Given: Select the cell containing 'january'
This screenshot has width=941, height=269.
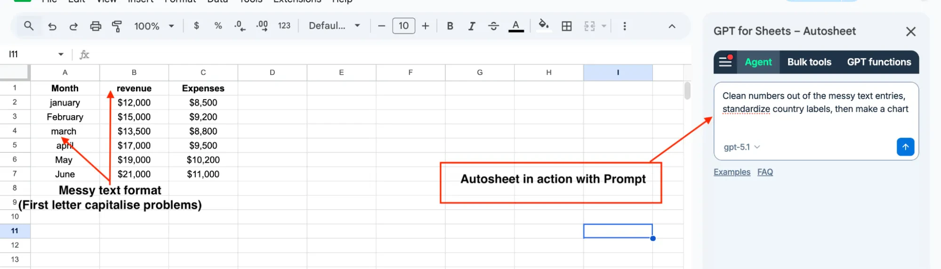Looking at the screenshot, I should point(65,103).
